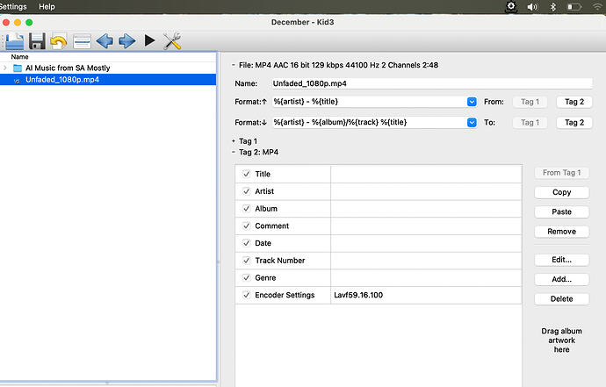The image size is (606, 387).
Task: Toggle the Track Number checkbox
Action: (x=246, y=261)
